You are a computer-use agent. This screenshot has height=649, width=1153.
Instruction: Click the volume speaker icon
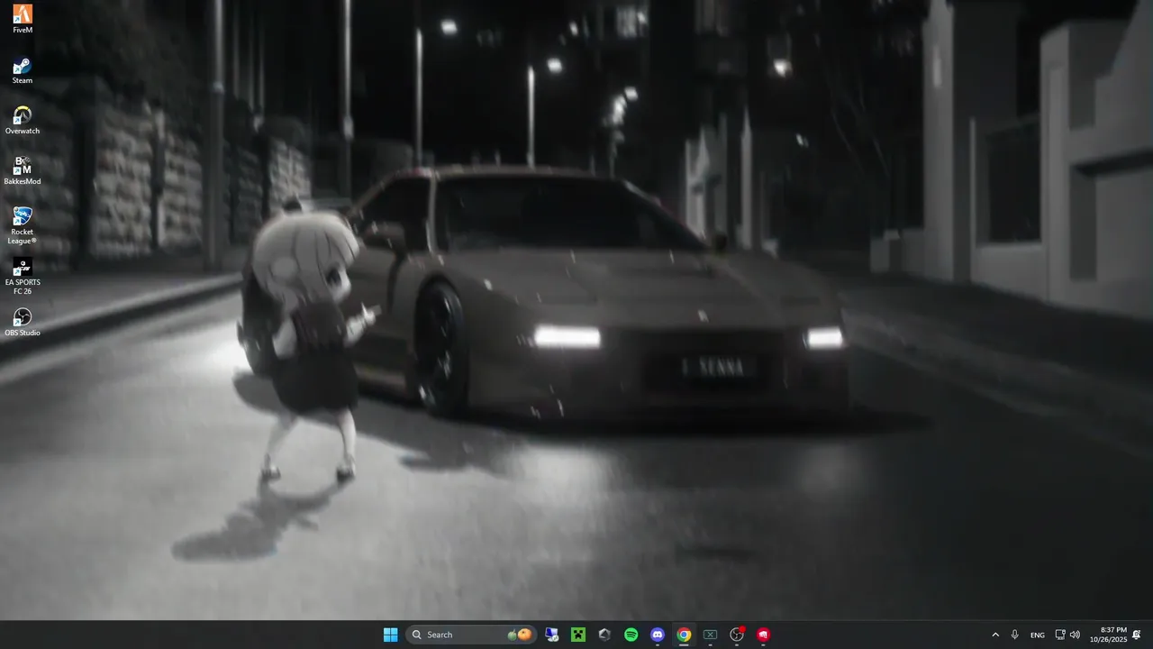click(1075, 635)
